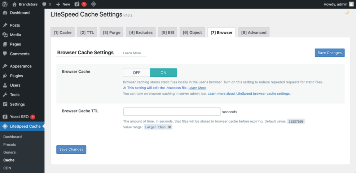The width and height of the screenshot is (356, 173).
Task: Switch to the [1] Cache tab
Action: tap(62, 32)
